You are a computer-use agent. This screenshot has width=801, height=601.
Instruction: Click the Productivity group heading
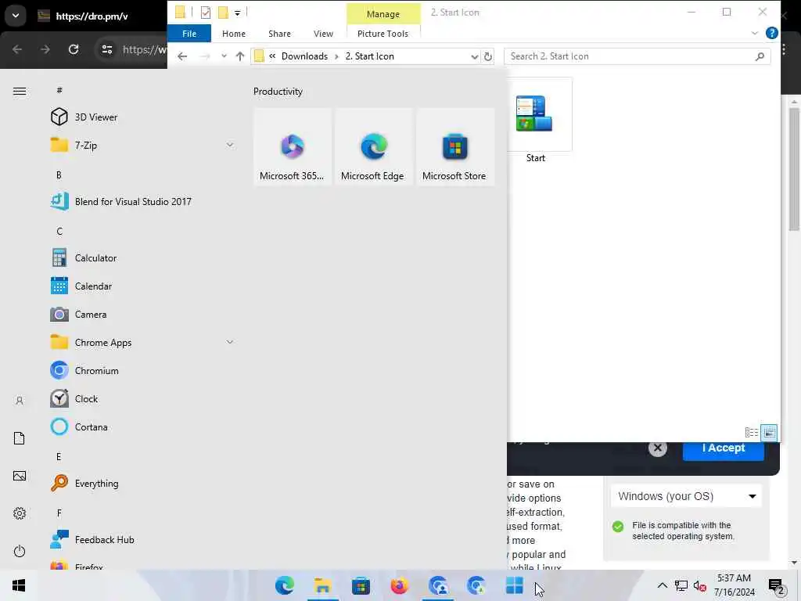[278, 92]
